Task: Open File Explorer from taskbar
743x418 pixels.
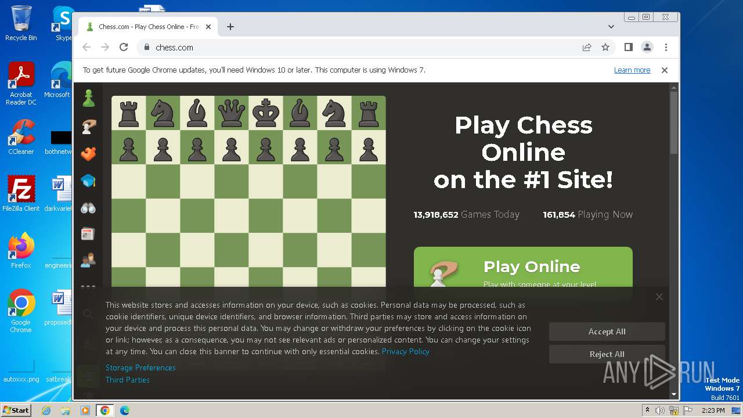Action: [x=66, y=410]
